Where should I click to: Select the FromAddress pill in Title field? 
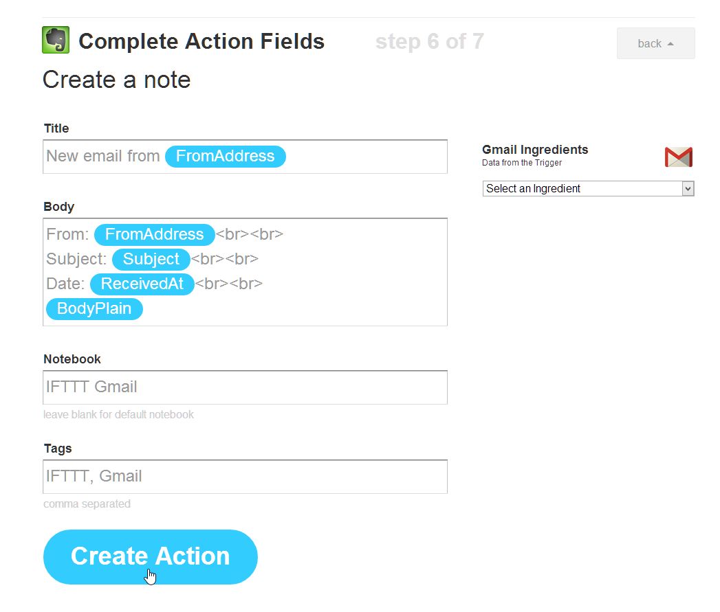coord(225,156)
